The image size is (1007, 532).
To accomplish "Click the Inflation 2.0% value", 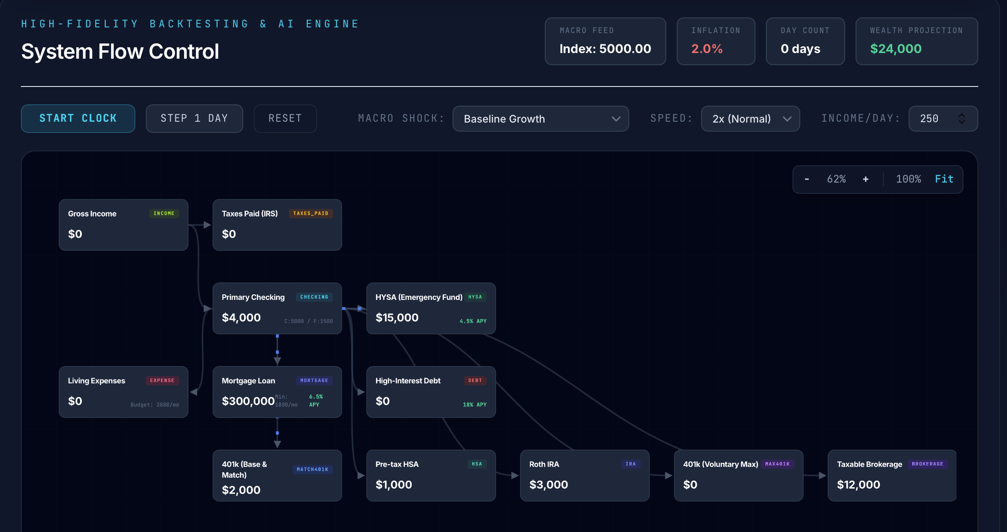I will (707, 49).
